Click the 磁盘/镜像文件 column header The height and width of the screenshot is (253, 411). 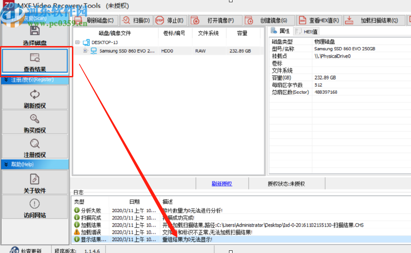pyautogui.click(x=115, y=33)
